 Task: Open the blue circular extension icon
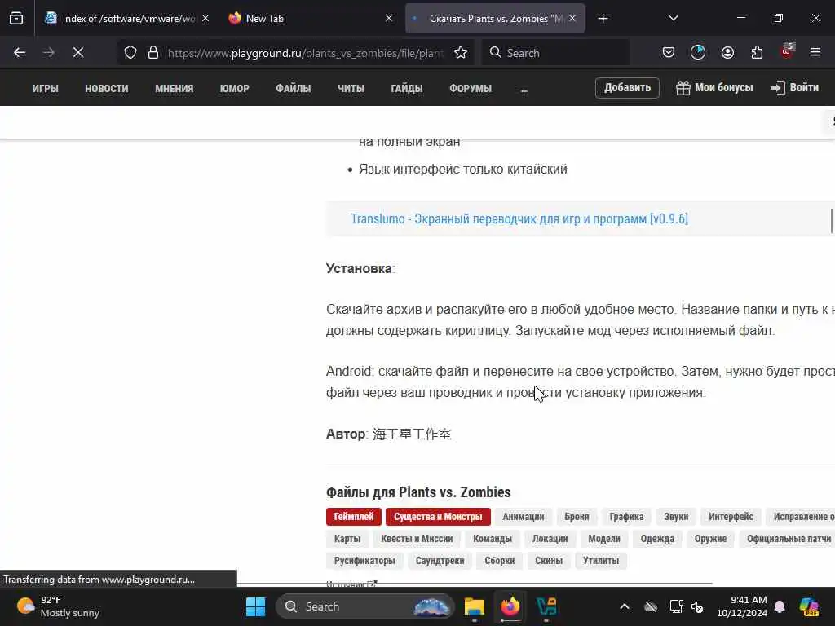click(698, 52)
